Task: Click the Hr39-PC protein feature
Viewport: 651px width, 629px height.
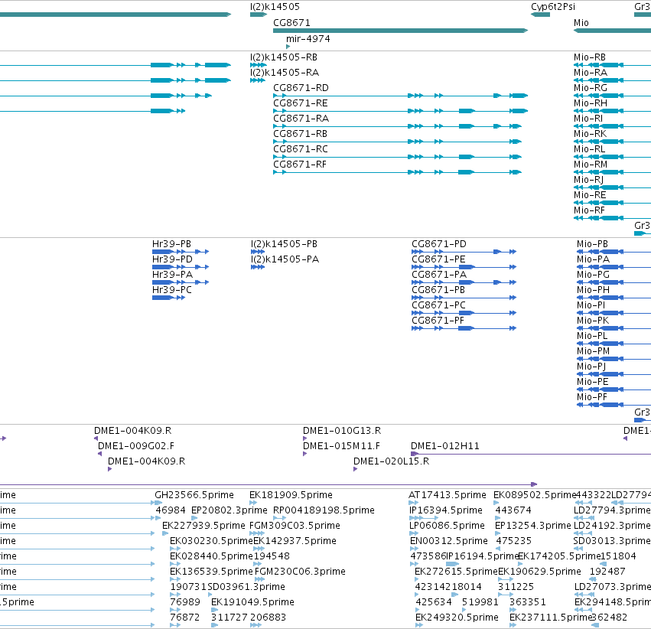Action: pos(168,298)
